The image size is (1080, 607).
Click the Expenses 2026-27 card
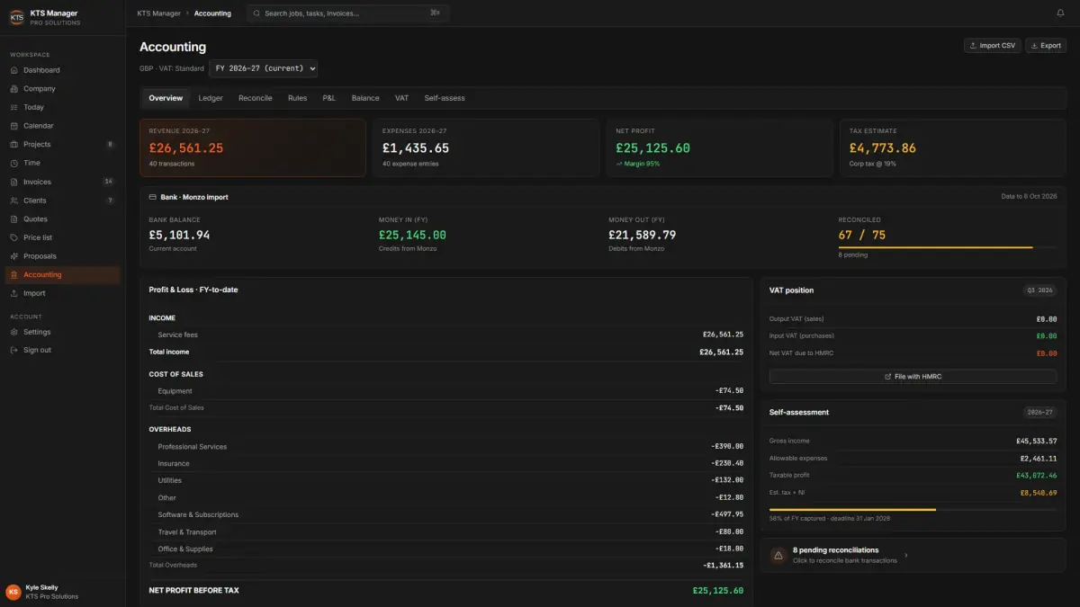click(486, 147)
